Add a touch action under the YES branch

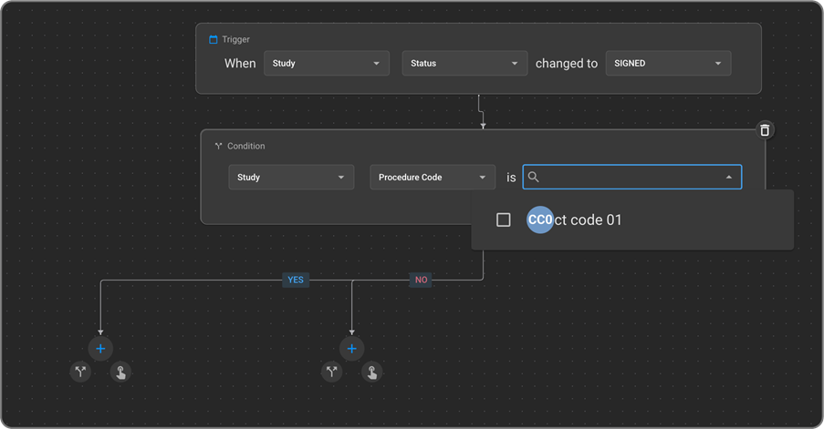(x=120, y=372)
